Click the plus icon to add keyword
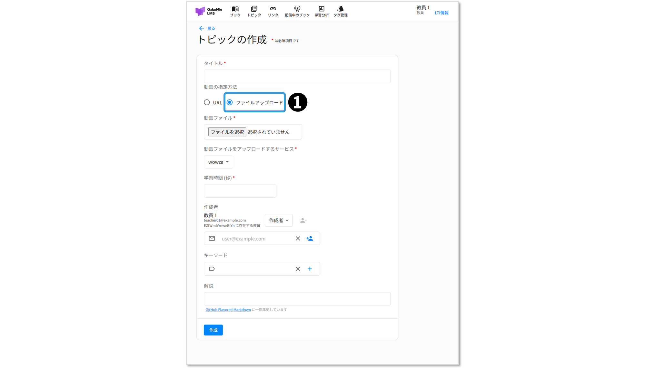Screen dimensions: 645x369 coord(310,269)
